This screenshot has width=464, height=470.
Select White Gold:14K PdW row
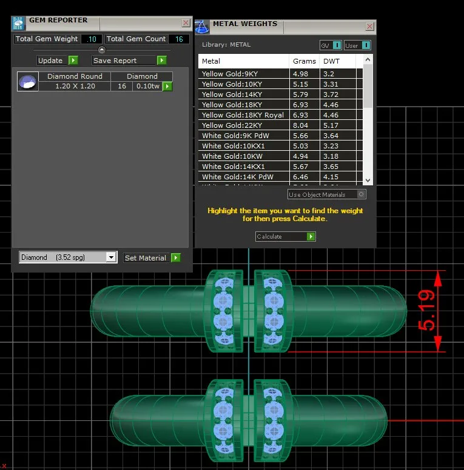(x=280, y=176)
